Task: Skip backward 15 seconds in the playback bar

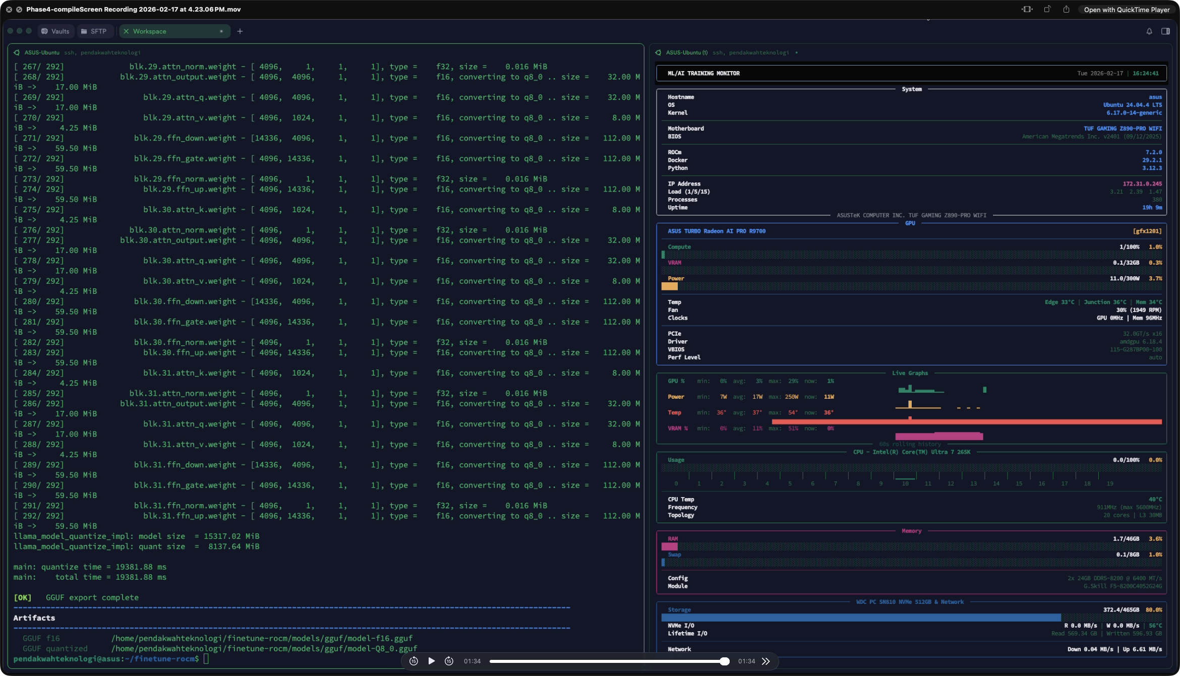Action: click(414, 661)
